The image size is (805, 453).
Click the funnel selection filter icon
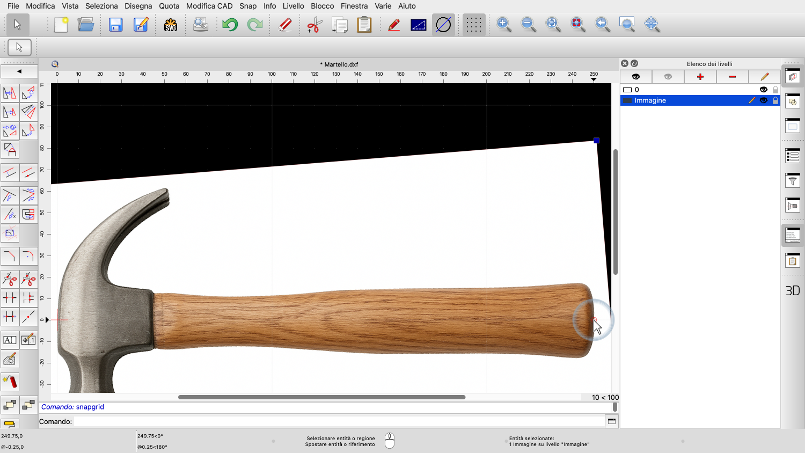pos(792,181)
